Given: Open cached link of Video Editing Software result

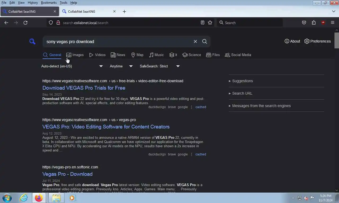Looking at the screenshot, I should [201, 154].
